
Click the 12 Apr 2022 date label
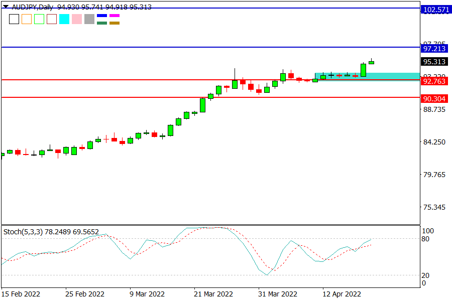[342, 294]
